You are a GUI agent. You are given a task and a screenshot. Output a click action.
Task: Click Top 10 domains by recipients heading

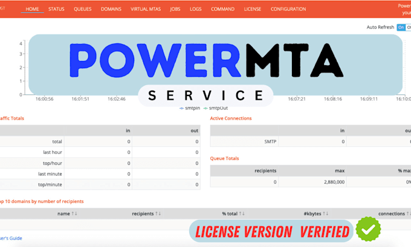[x=42, y=202]
